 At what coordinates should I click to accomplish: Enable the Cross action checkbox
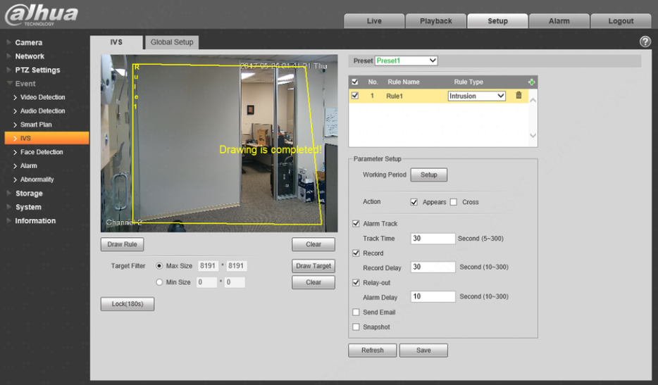pos(454,202)
